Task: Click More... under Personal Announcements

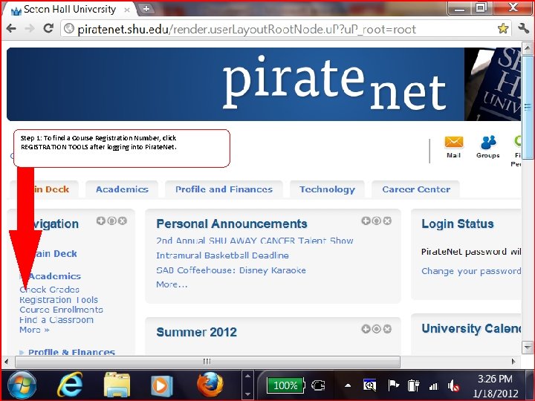Action: (172, 284)
